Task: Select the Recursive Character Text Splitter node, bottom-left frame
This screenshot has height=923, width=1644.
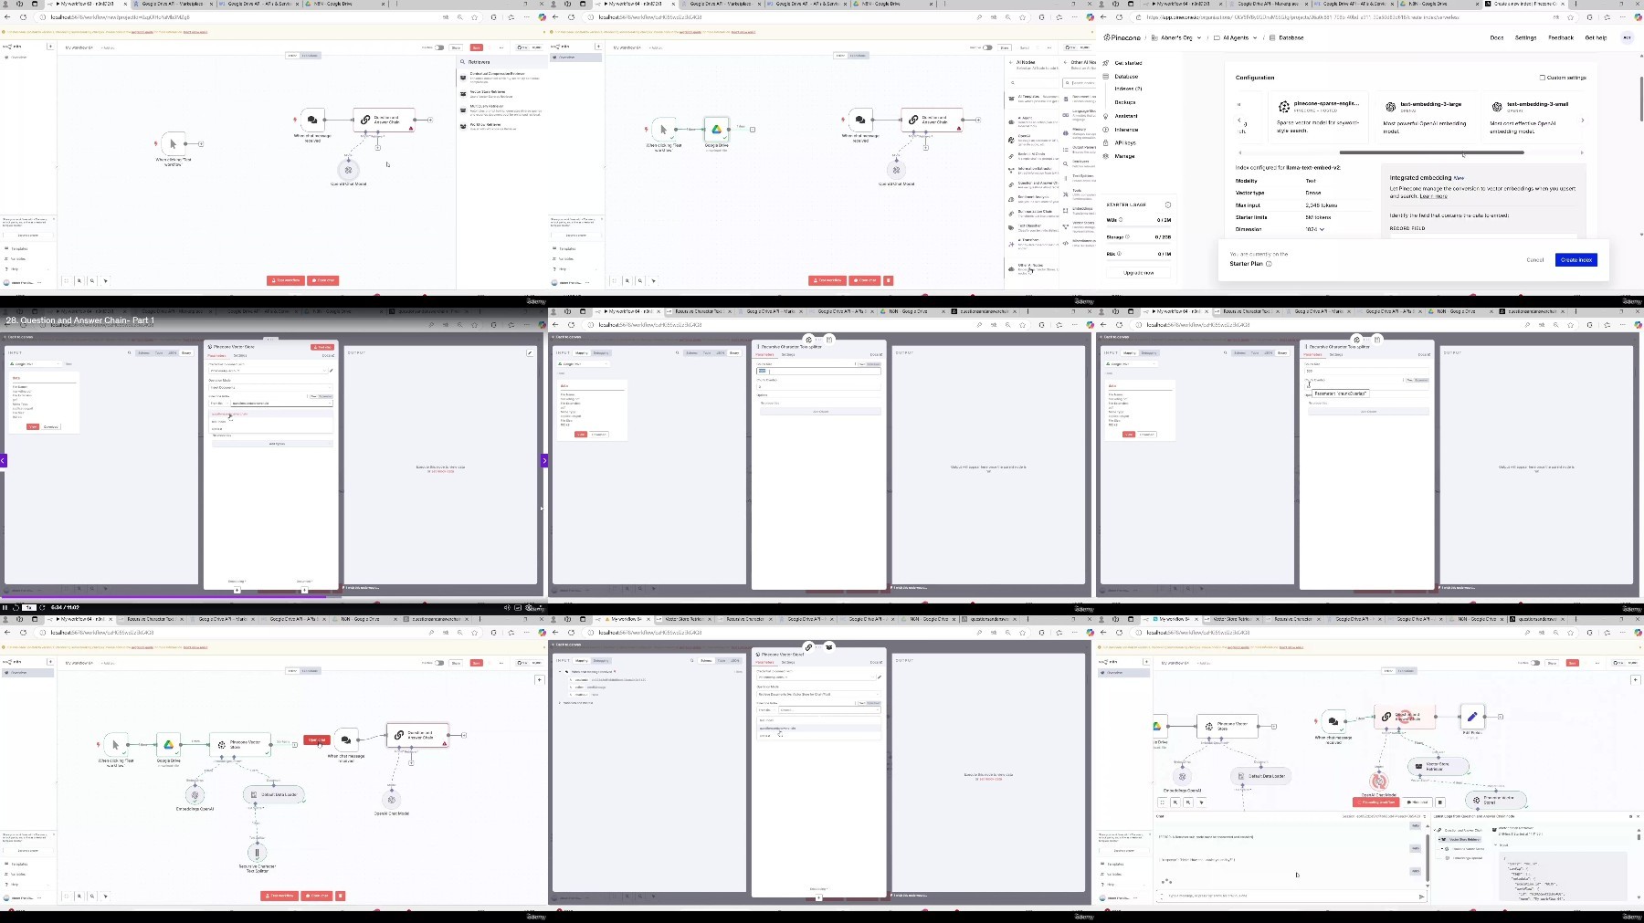Action: point(257,853)
